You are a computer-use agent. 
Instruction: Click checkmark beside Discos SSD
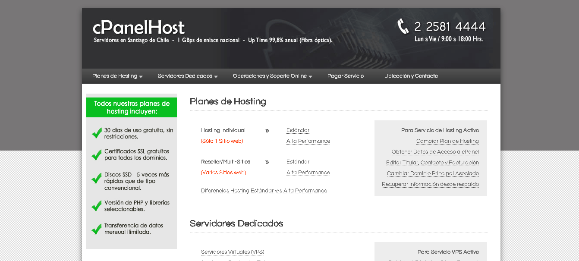97,178
